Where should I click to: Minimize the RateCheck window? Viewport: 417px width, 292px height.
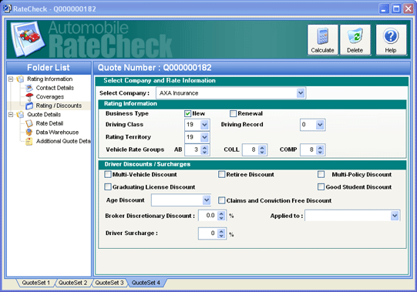(384, 8)
